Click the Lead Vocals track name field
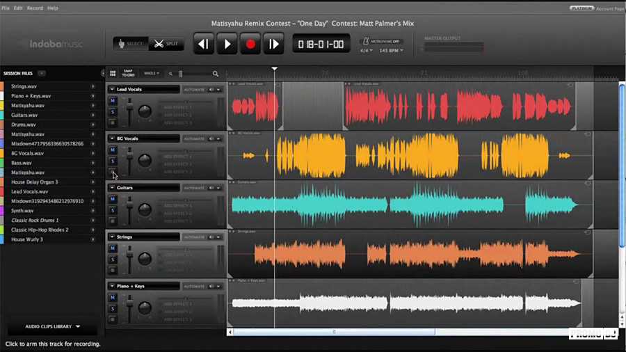 (147, 90)
